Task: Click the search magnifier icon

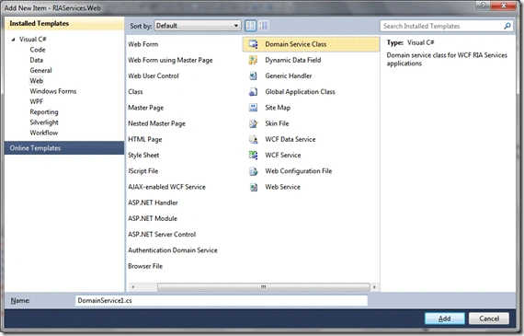Action: coord(507,26)
